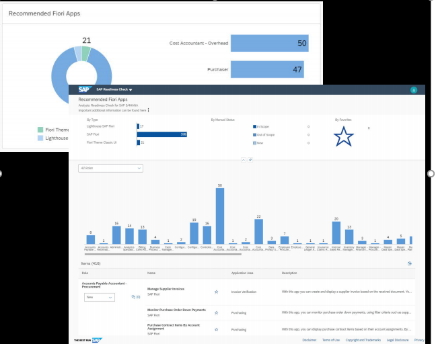Click the green donut segment in background card
This screenshot has height=344, width=436.
coord(86,53)
